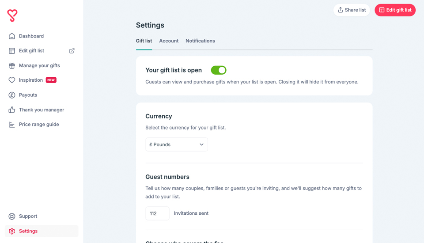This screenshot has height=243, width=424.
Task: Switch to the Notifications tab
Action: 200,41
